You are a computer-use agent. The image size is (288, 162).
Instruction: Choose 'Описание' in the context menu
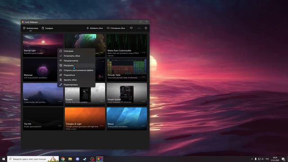click(76, 51)
